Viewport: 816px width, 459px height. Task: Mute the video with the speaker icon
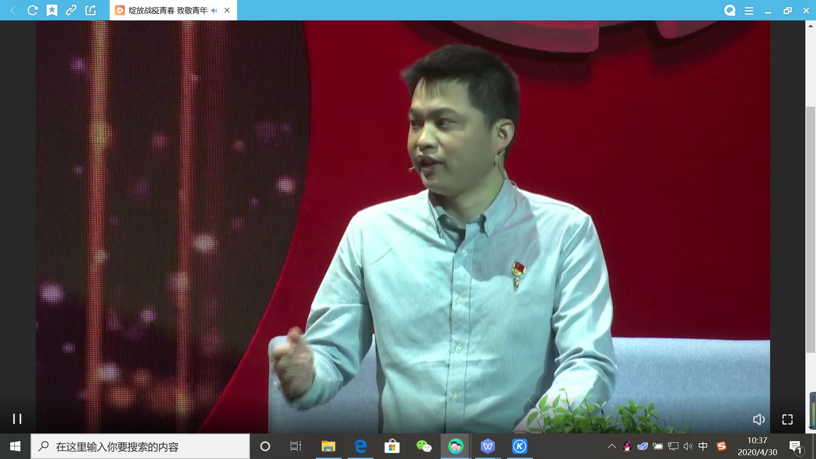pyautogui.click(x=759, y=420)
